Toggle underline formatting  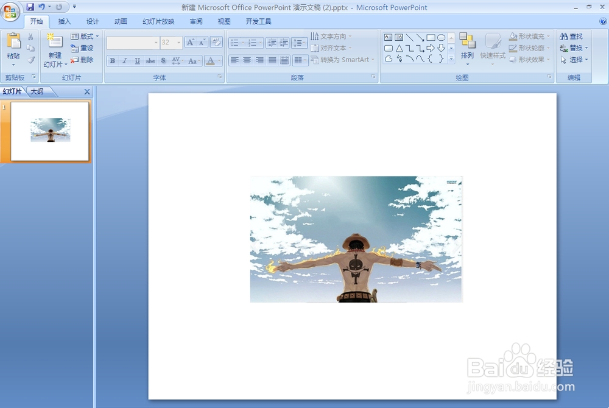pyautogui.click(x=138, y=60)
